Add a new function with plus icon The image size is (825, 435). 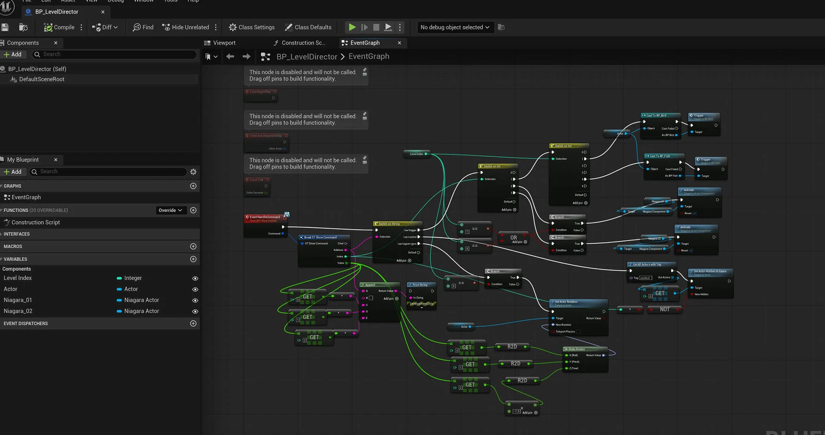click(x=193, y=210)
